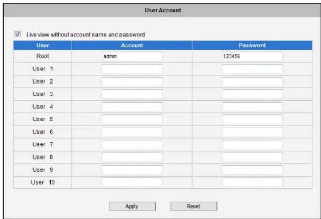Viewport: 321px width, 219px height.
Task: Select the User 10 account input field
Action: tap(132, 182)
